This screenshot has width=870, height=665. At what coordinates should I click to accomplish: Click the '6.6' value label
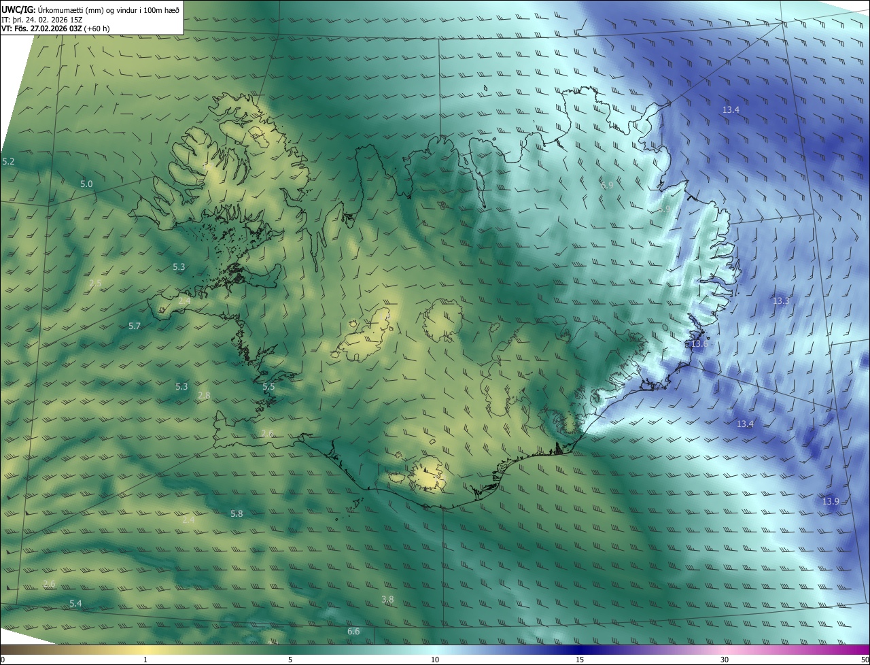coord(353,632)
